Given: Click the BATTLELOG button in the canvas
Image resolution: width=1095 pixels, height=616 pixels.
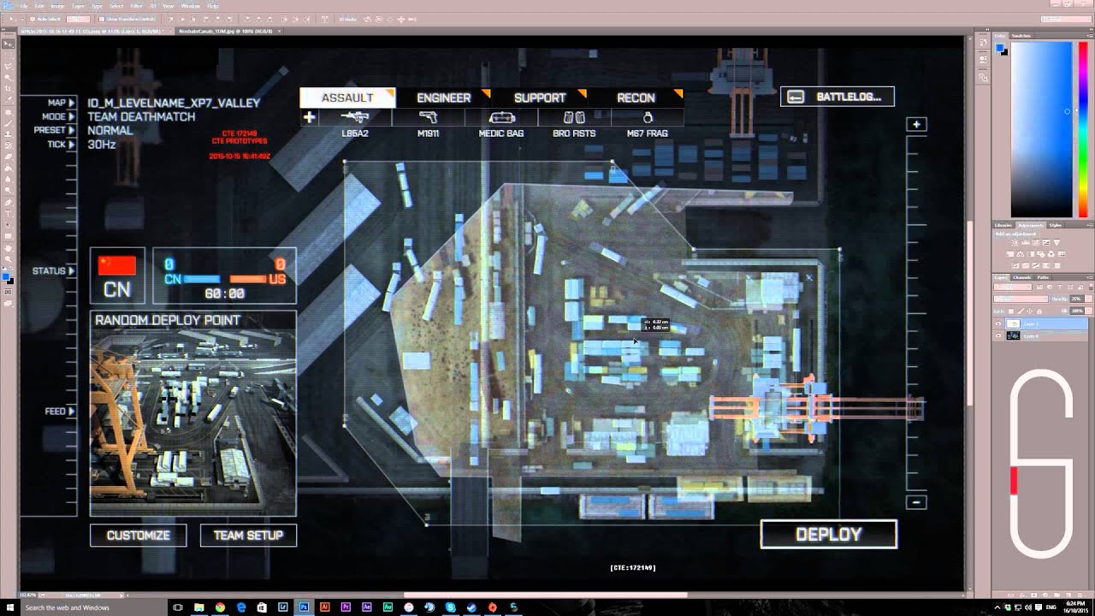Looking at the screenshot, I should [838, 97].
